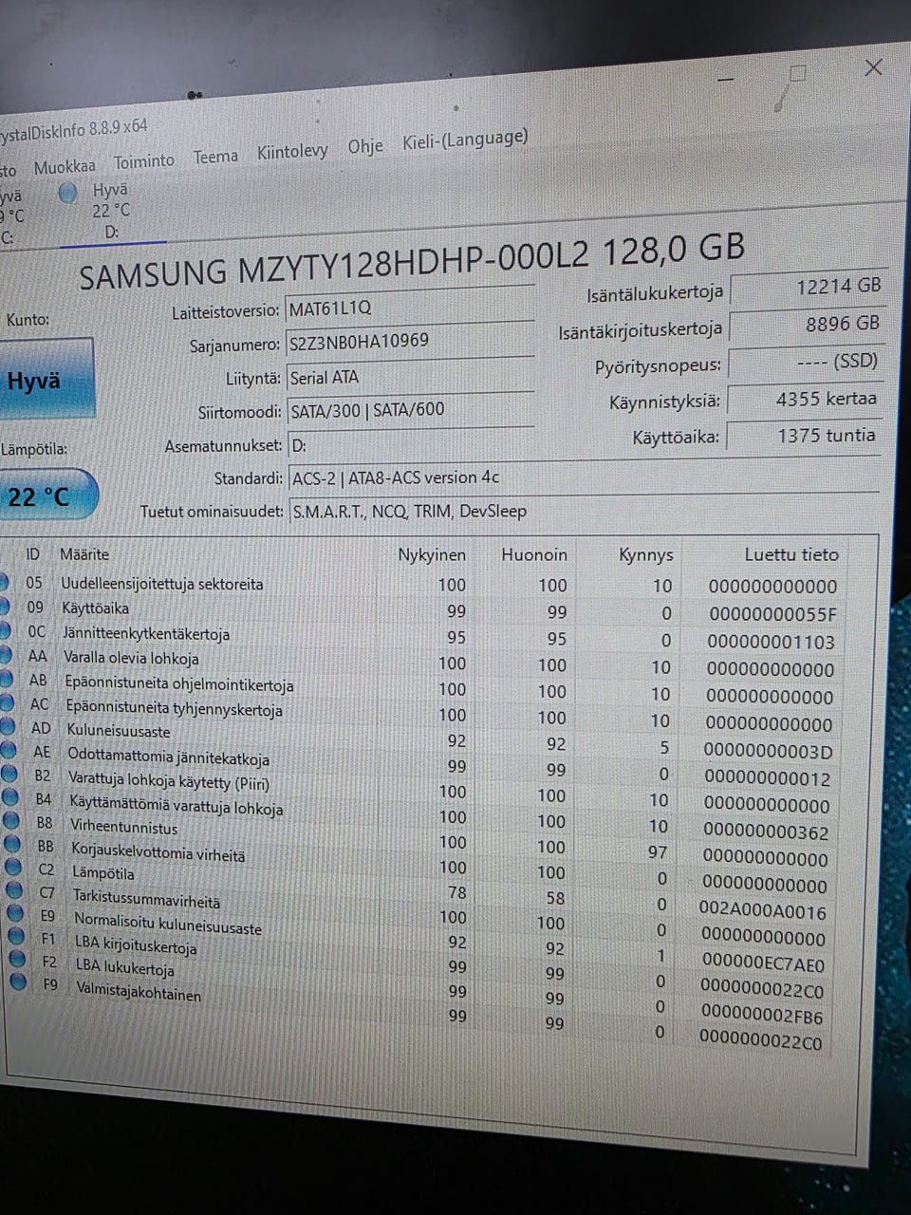Screen dimensions: 911x1215
Task: Click the Luettu tieto column header
Action: tap(791, 554)
